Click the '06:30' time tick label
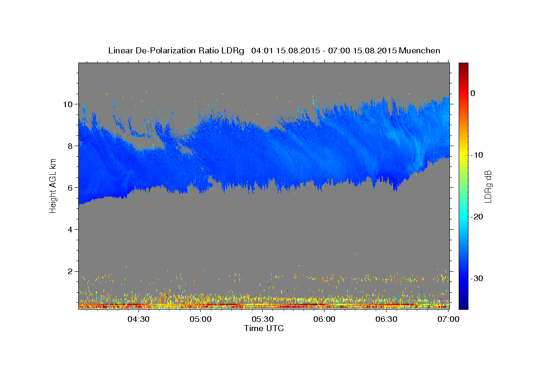Image resolution: width=556 pixels, height=371 pixels. click(x=386, y=319)
